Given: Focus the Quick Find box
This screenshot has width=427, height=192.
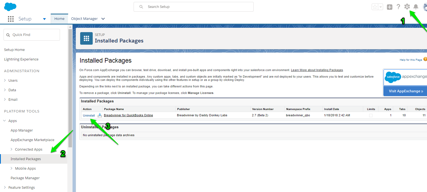Looking at the screenshot, I should (32, 35).
